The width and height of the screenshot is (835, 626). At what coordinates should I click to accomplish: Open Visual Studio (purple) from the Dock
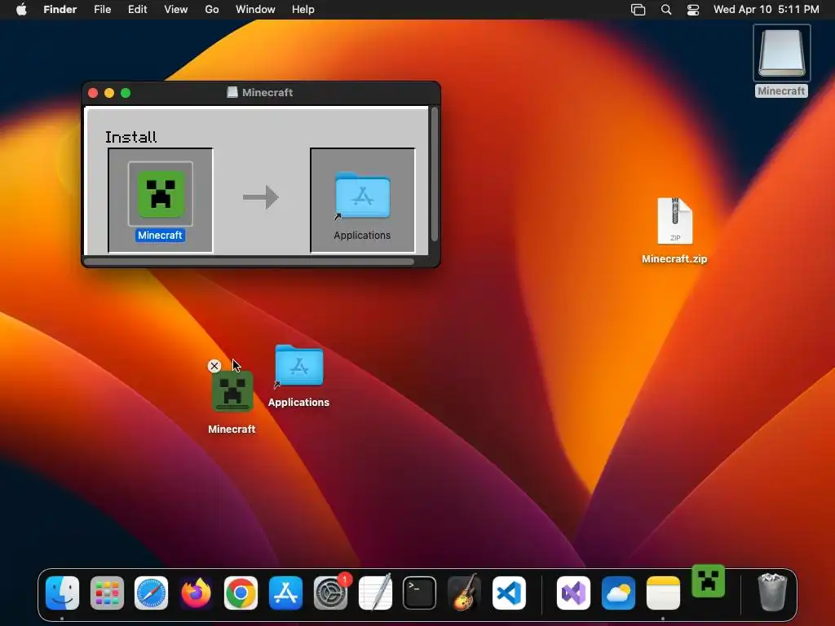pyautogui.click(x=573, y=593)
